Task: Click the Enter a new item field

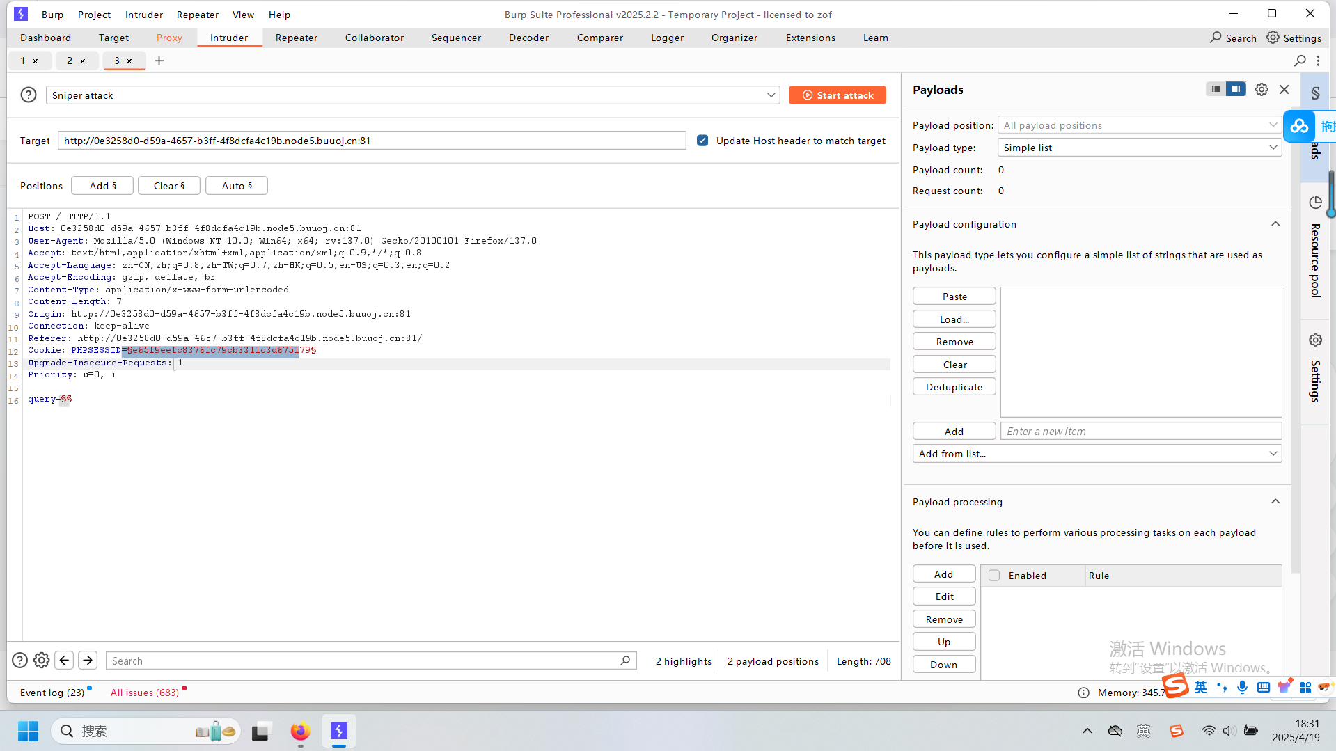Action: pyautogui.click(x=1141, y=432)
